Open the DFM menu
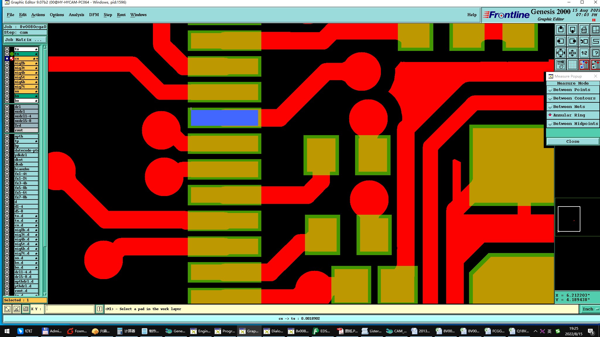 tap(94, 15)
